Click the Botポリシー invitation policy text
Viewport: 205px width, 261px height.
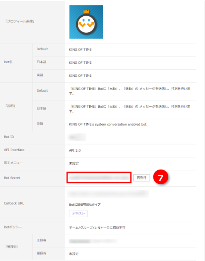click(97, 228)
